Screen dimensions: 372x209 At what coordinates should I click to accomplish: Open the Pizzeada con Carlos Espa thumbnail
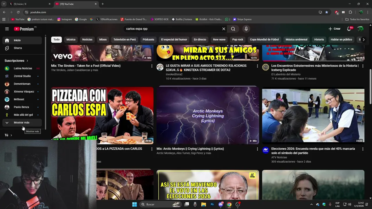(x=102, y=115)
